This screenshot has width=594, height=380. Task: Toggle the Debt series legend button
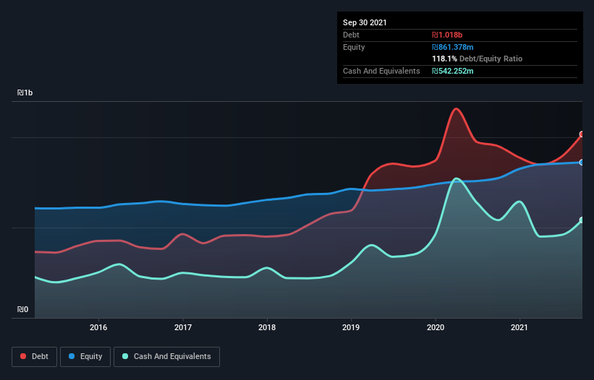34,357
